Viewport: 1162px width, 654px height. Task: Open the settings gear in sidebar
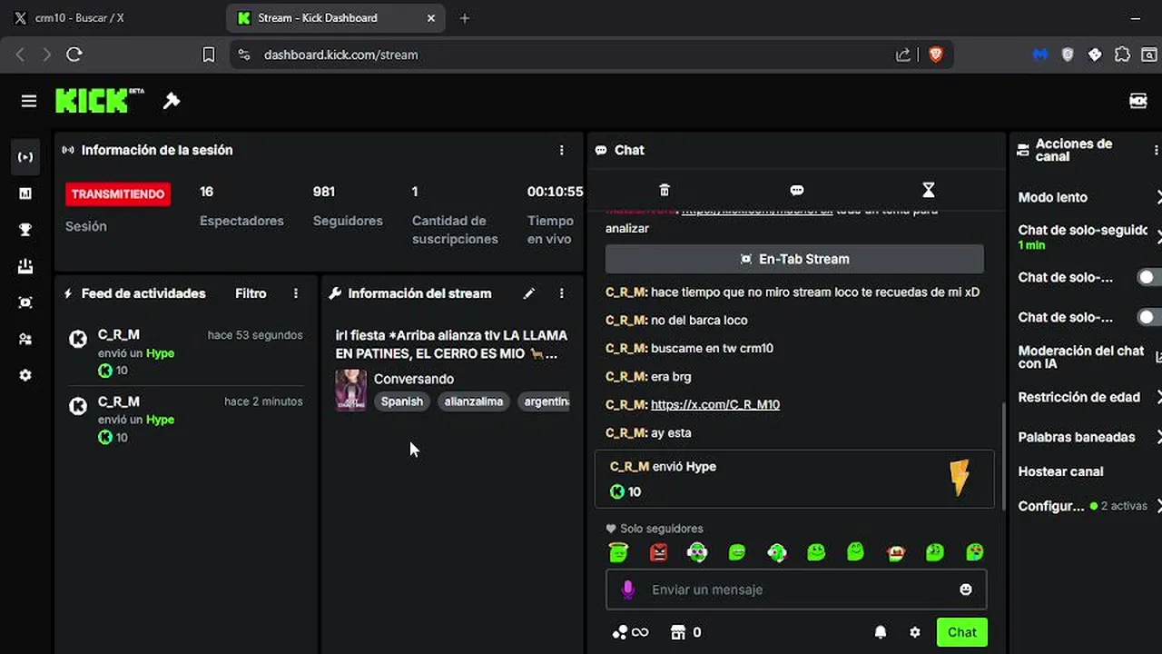pyautogui.click(x=25, y=375)
